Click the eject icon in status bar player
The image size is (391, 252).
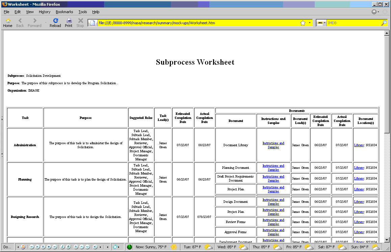(76, 247)
